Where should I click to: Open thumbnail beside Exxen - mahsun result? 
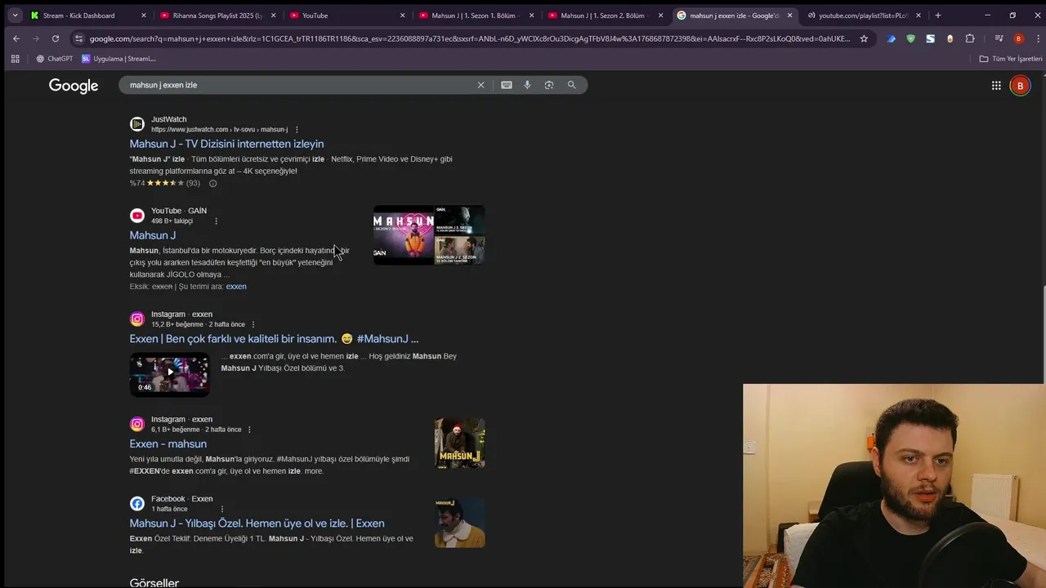pos(460,443)
